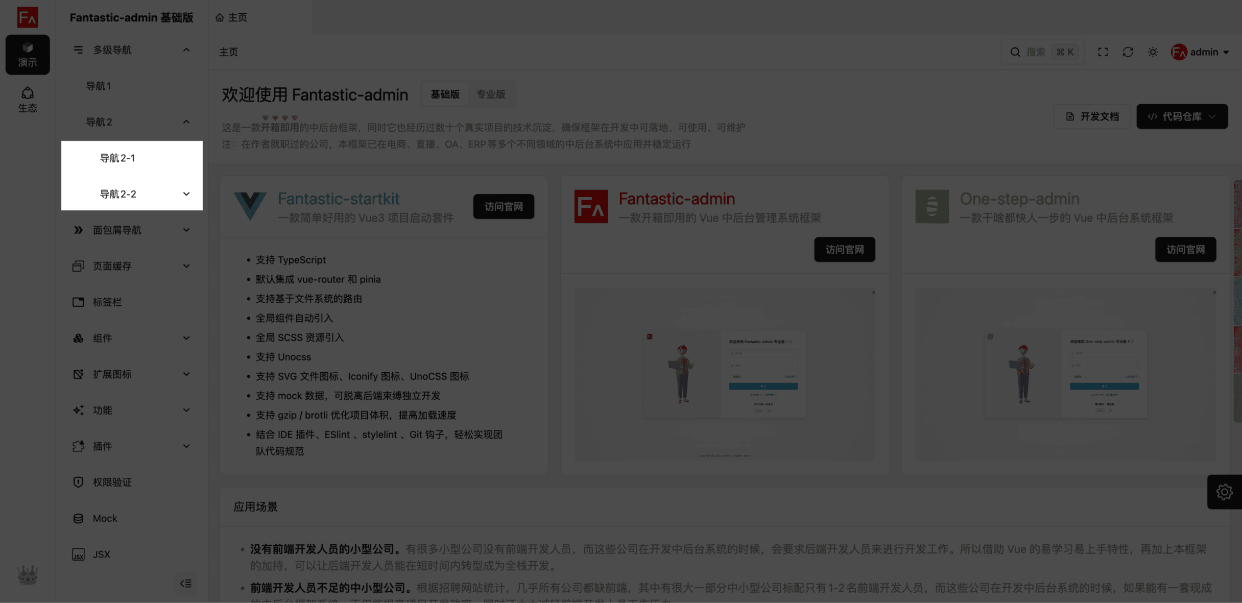
Task: Click the One-step-admin card title
Action: pyautogui.click(x=1020, y=199)
